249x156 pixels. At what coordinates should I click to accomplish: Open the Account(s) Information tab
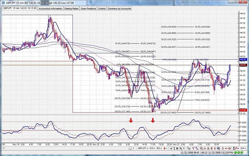51,9
